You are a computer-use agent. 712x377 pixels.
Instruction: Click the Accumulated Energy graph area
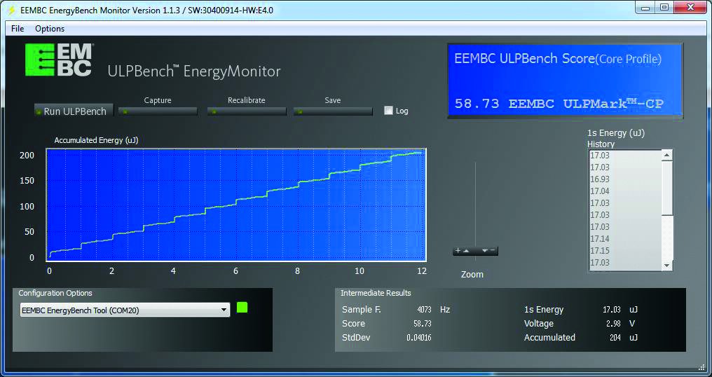click(x=235, y=205)
